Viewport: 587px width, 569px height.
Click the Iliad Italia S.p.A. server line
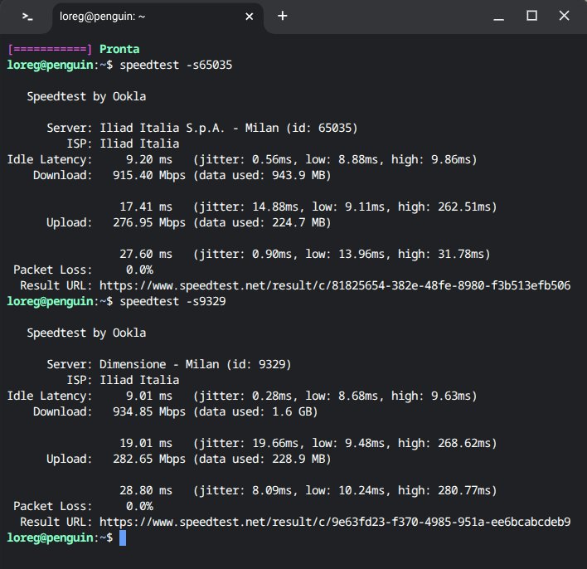coord(227,128)
